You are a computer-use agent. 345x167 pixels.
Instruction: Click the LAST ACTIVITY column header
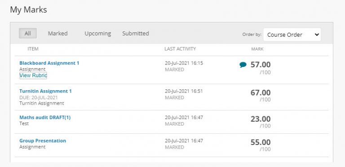pos(180,49)
